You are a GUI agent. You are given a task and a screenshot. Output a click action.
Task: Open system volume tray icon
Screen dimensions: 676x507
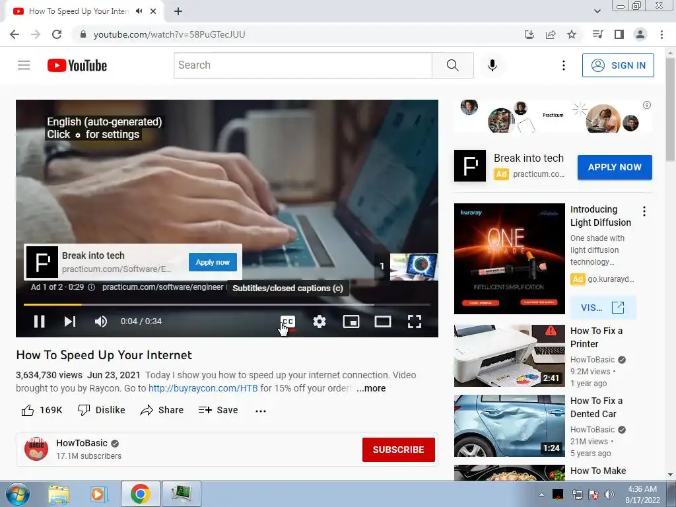[609, 494]
